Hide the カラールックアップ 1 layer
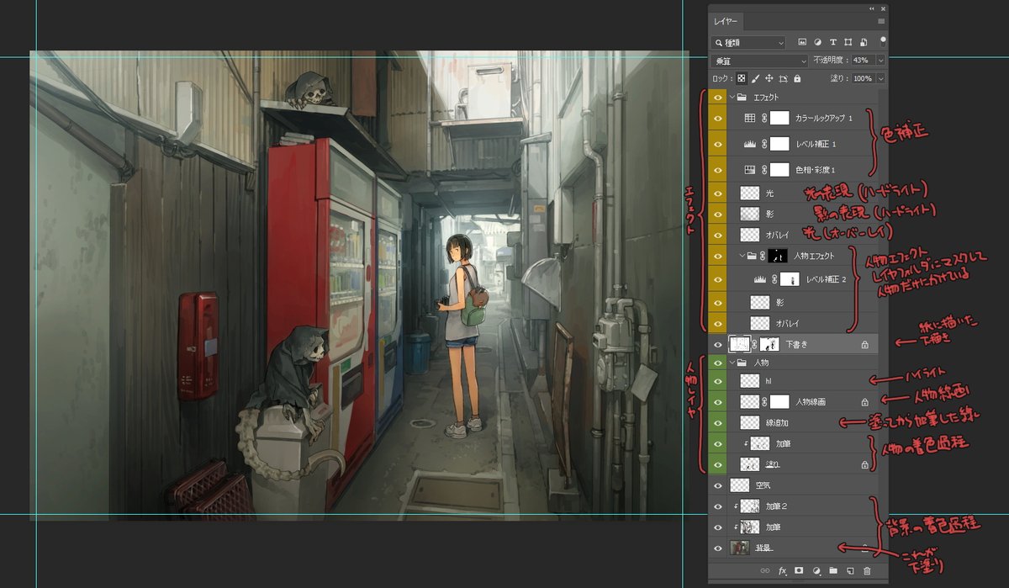Screen dimensions: 1009x588 [718, 119]
